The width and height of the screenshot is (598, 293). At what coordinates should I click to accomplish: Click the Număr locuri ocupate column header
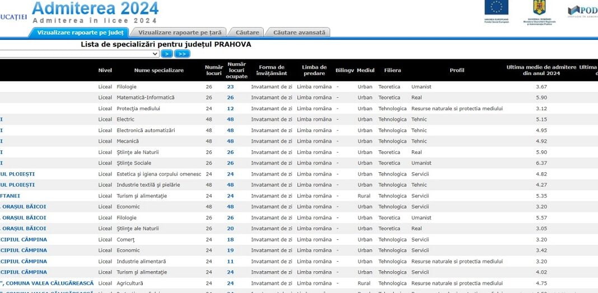click(236, 70)
